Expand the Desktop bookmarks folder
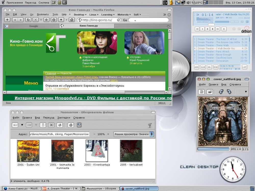 coord(80,15)
